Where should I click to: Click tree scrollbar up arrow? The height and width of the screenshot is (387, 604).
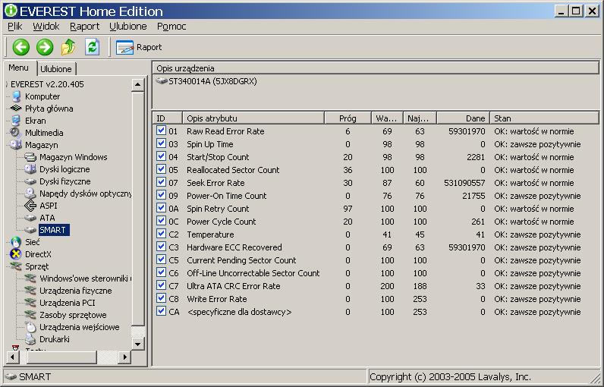click(137, 84)
